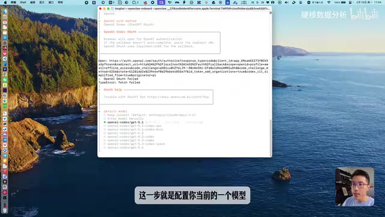Open the 帮助 menu in menu bar

click(60, 2)
